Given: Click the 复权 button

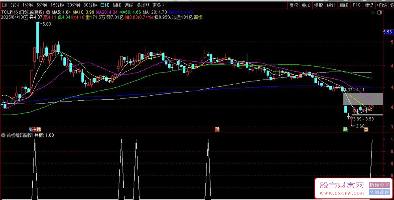Looking at the screenshot, I should (x=294, y=5).
